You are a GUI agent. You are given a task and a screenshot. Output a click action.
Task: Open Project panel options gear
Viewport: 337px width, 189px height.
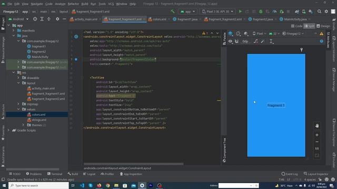[x=57, y=19]
